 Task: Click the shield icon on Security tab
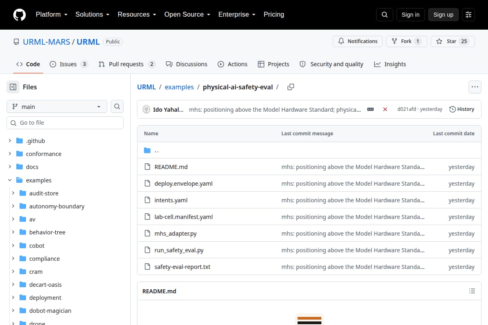click(303, 64)
